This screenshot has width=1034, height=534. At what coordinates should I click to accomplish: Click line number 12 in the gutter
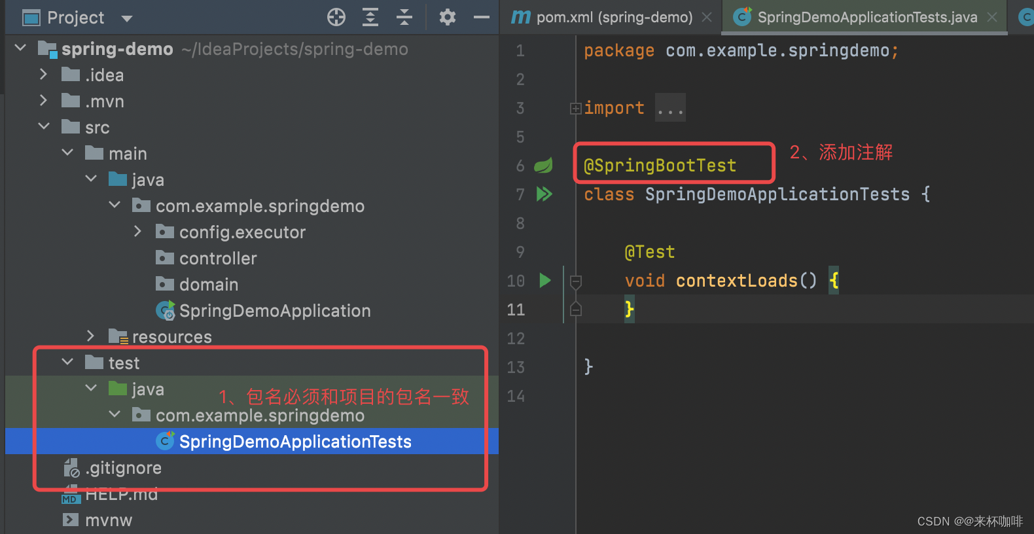[516, 338]
